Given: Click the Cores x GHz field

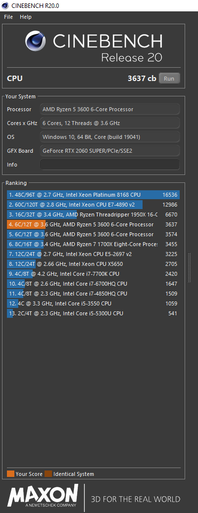Looking at the screenshot, I should (110, 123).
